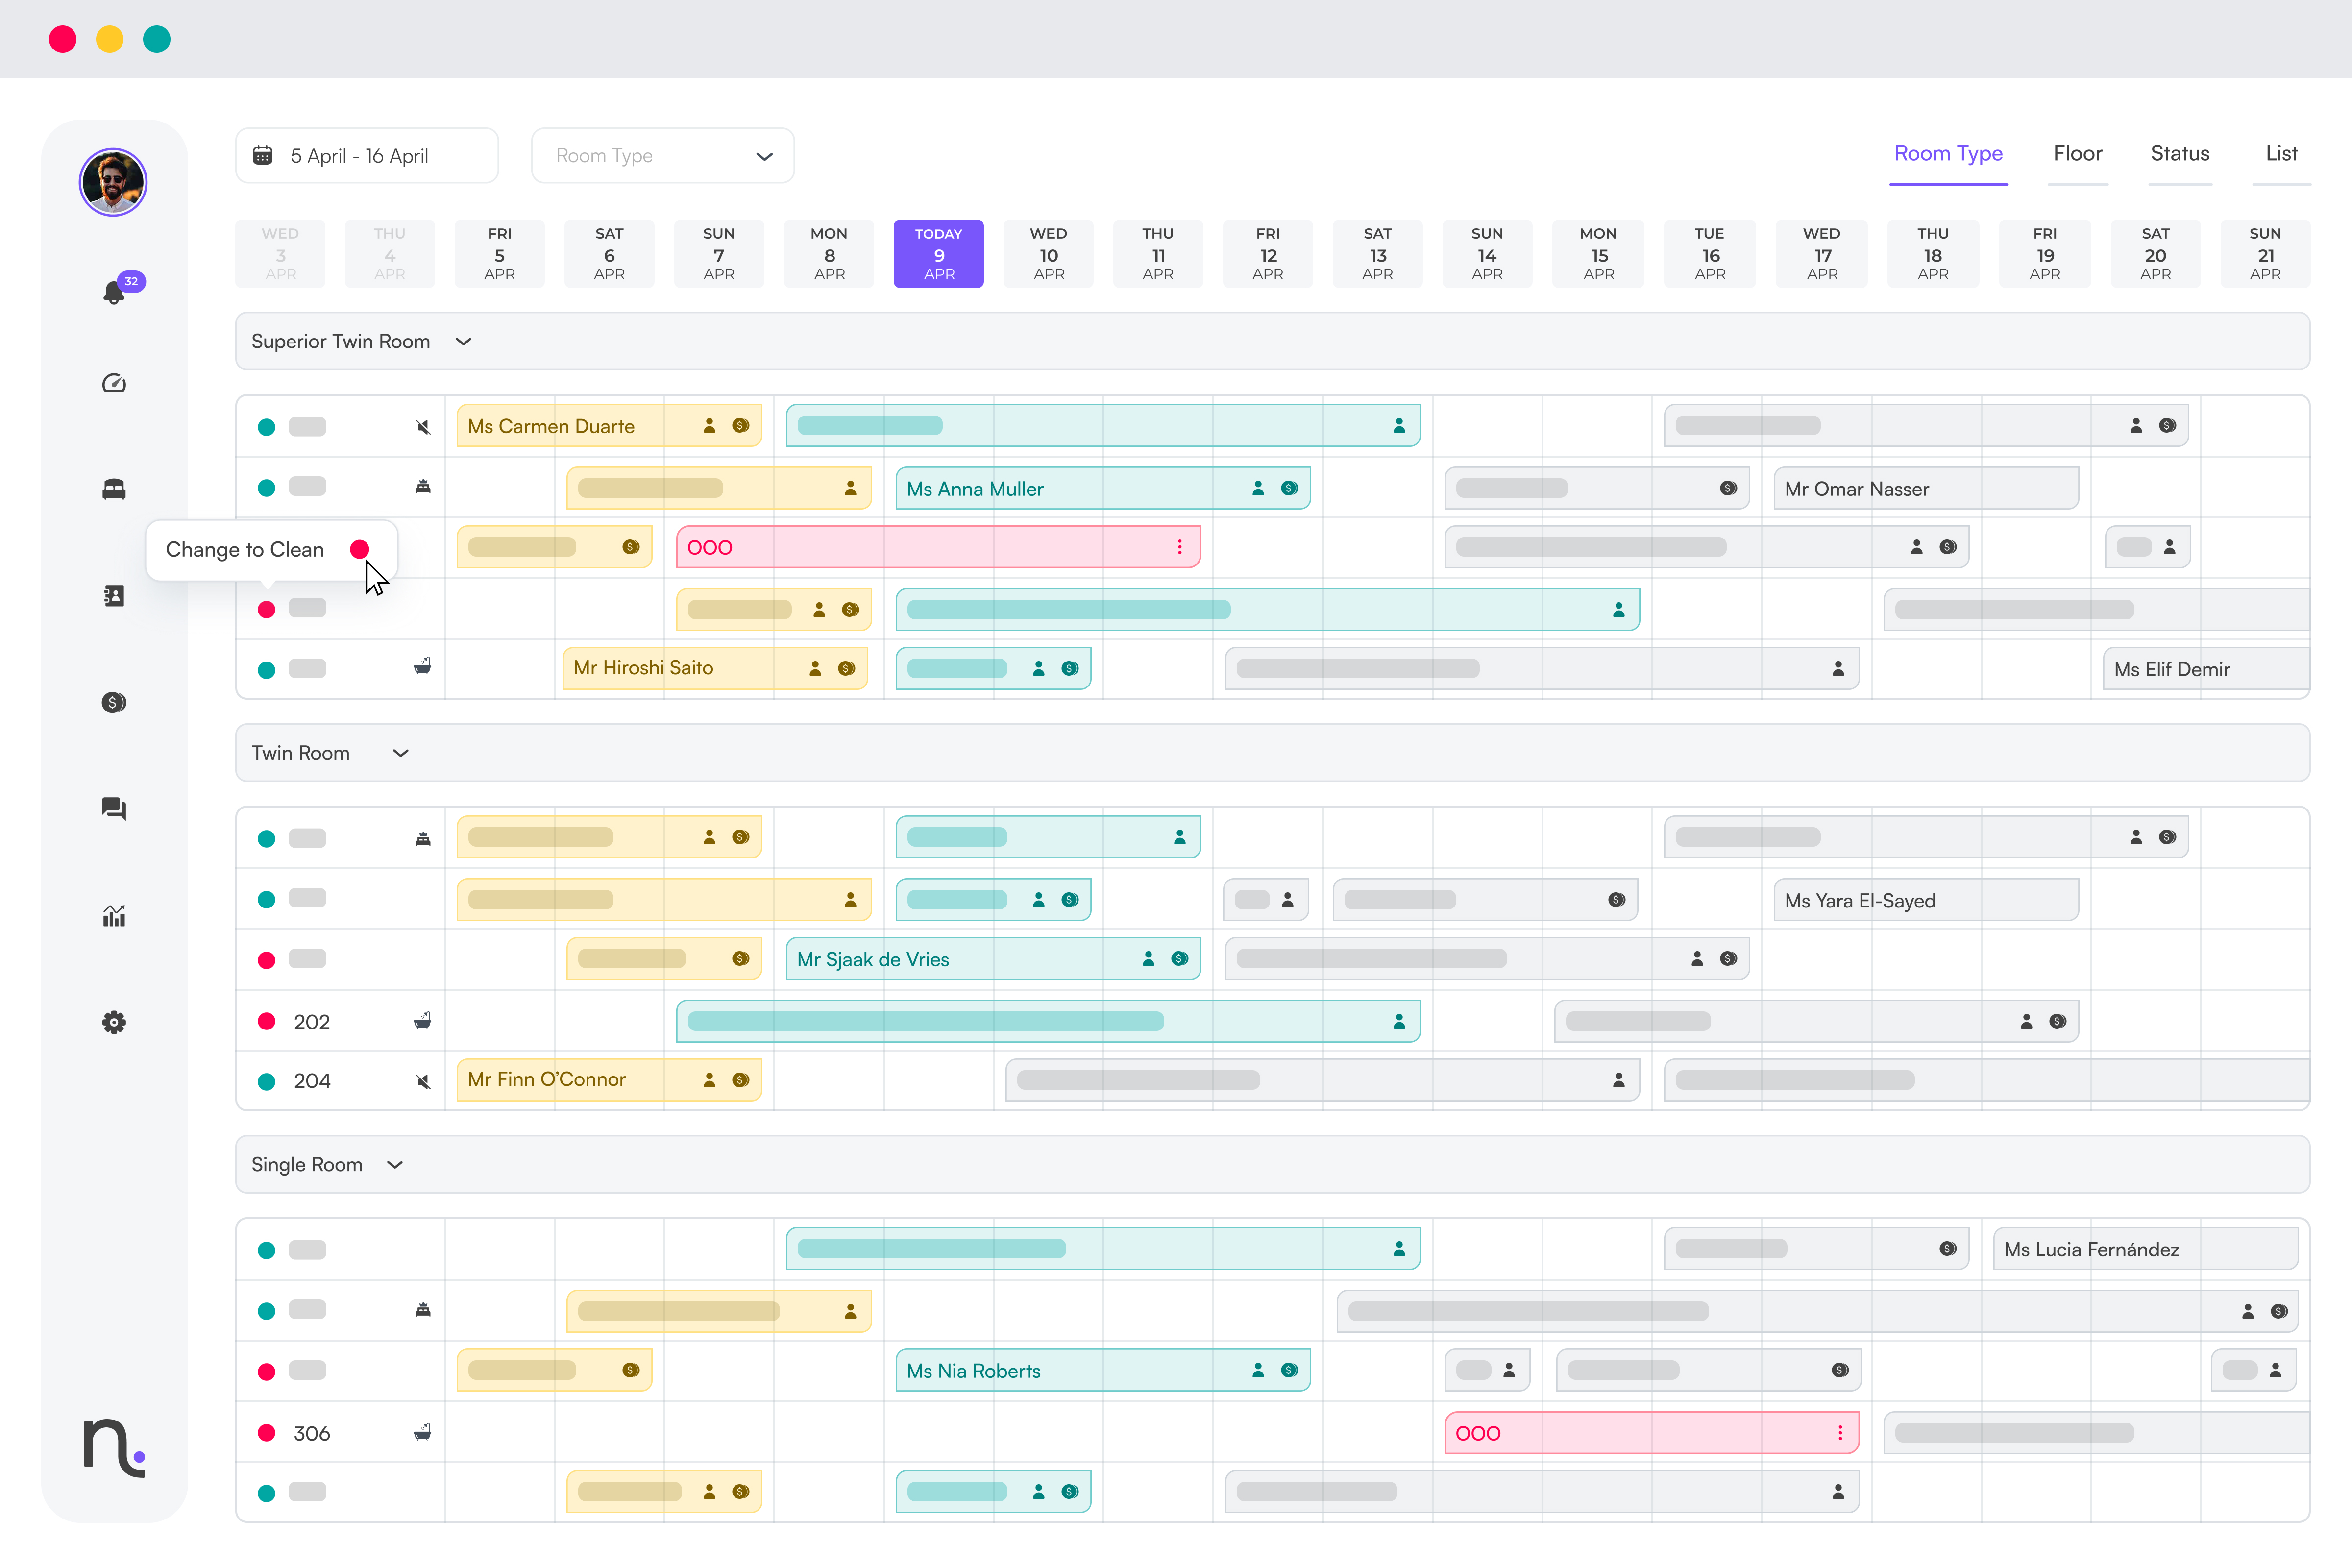Switch to the List view tab
Image resolution: width=2352 pixels, height=1568 pixels.
click(2281, 154)
